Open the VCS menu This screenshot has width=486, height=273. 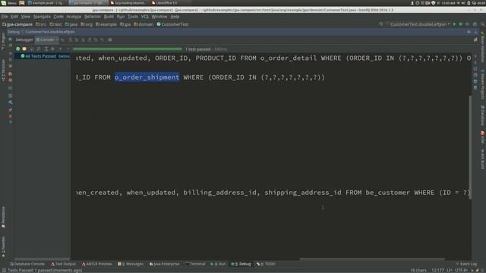(x=145, y=17)
